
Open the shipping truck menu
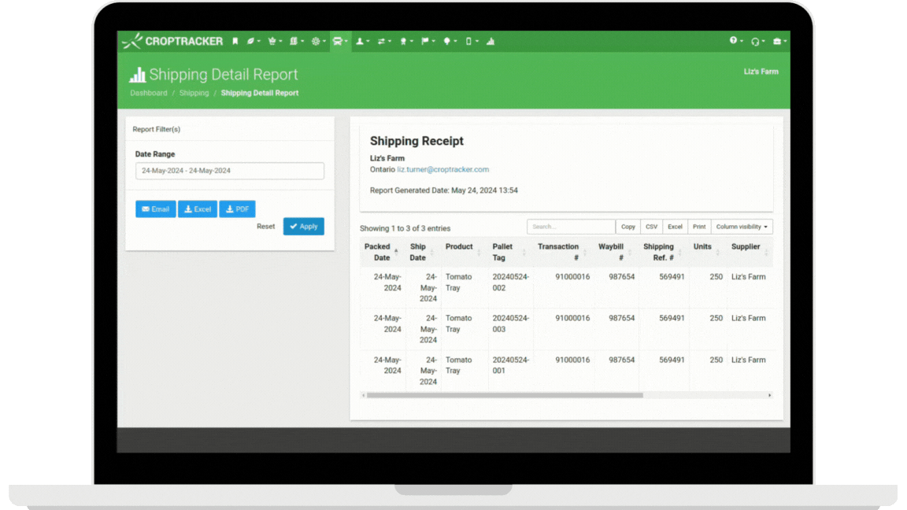340,41
